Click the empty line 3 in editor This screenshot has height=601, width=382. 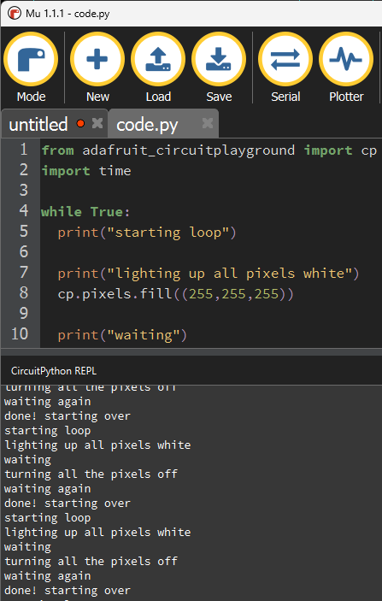211,191
